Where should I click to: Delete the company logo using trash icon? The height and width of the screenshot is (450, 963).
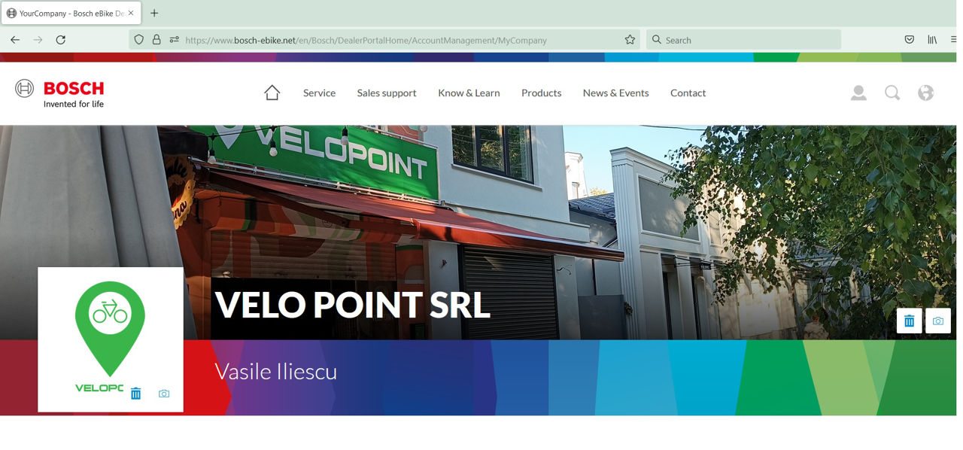click(x=136, y=394)
